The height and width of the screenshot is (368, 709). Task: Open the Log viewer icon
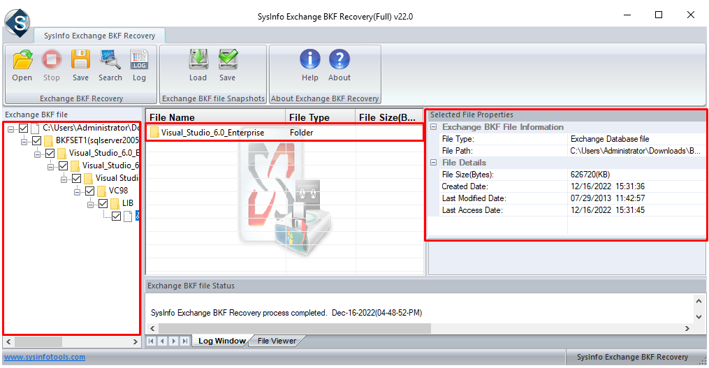139,59
